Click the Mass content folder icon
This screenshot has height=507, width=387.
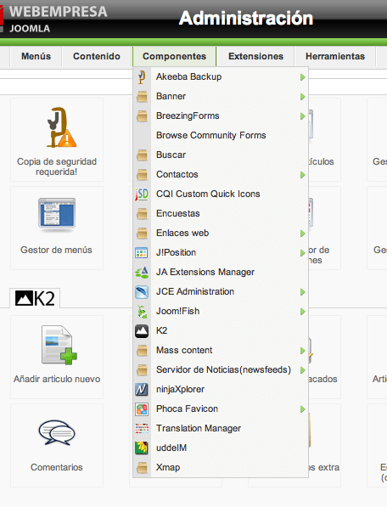tap(142, 351)
